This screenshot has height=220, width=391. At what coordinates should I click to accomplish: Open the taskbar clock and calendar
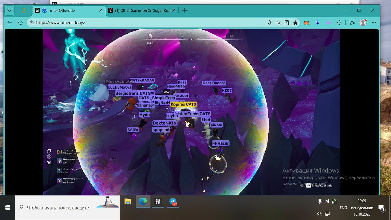pyautogui.click(x=362, y=208)
